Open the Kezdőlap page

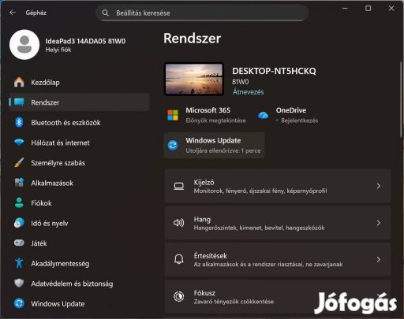[x=80, y=82]
